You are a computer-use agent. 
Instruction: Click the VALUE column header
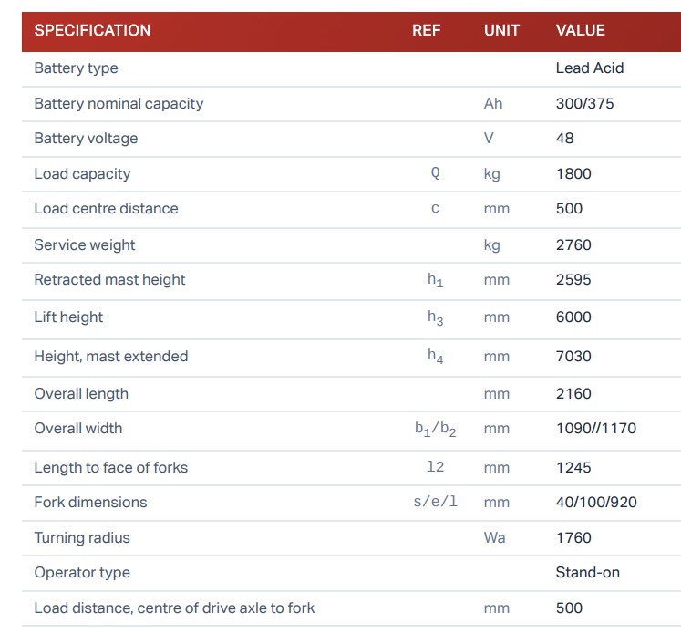(x=580, y=30)
